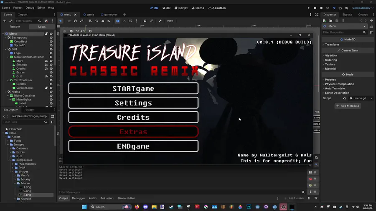Click the Instantiate Child Scene link icon

tap(11, 21)
